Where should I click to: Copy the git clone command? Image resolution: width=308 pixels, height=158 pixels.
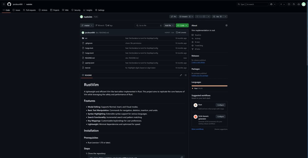pos(181,157)
